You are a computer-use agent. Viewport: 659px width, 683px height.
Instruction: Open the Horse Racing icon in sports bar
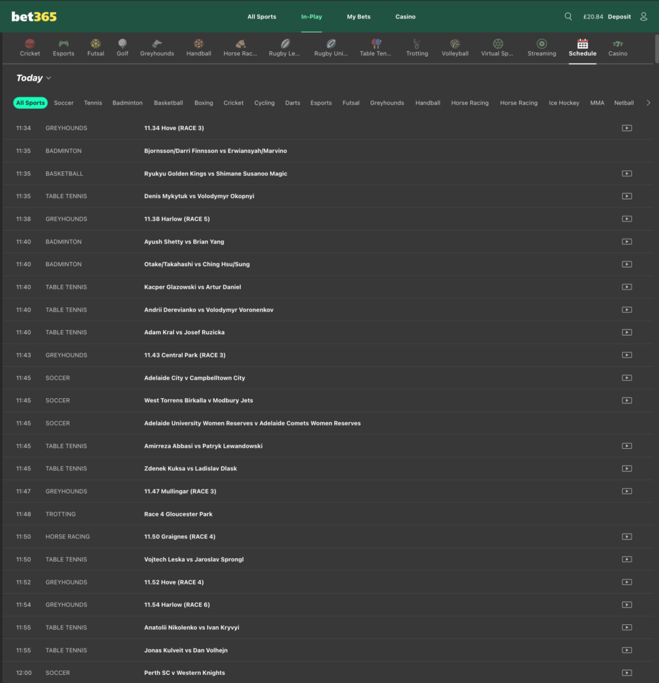tap(240, 43)
